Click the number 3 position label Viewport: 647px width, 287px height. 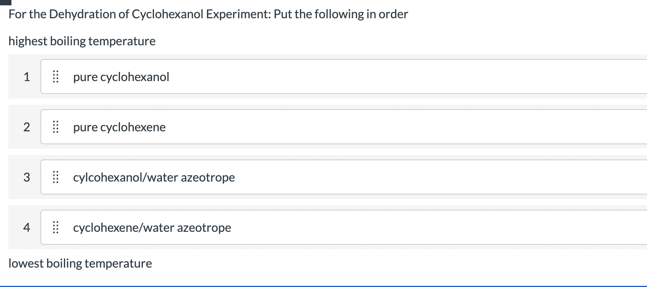click(x=27, y=177)
